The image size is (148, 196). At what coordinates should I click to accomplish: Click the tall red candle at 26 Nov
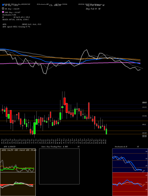(x=89, y=110)
